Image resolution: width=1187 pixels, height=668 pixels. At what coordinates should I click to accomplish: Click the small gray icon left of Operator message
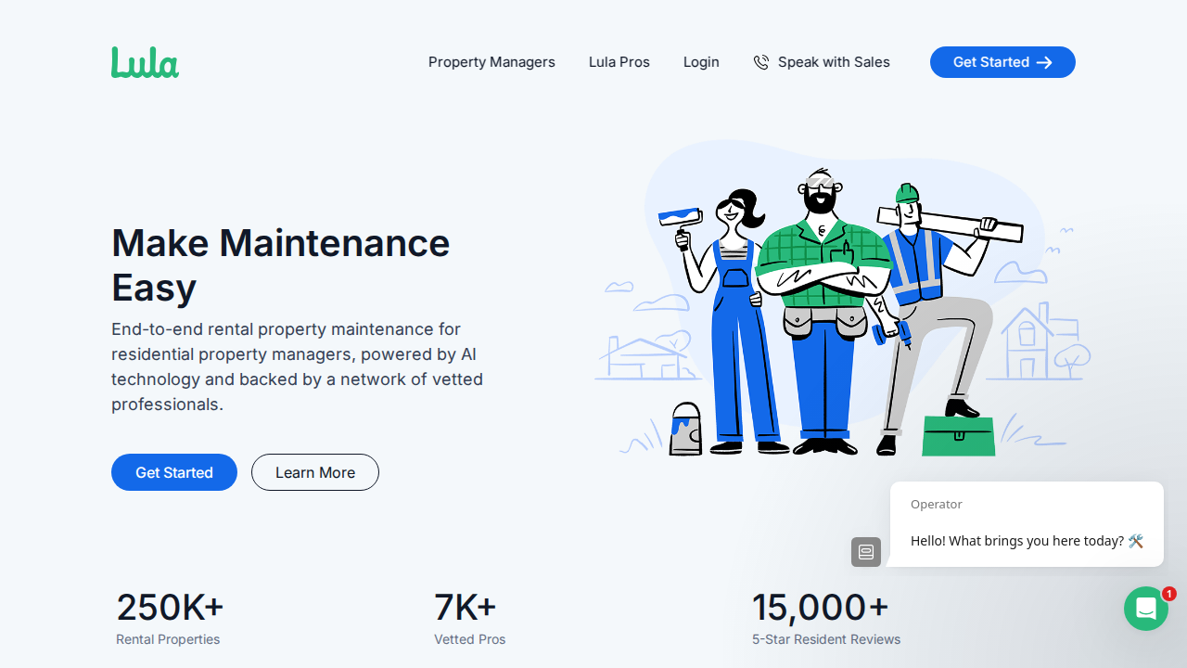coord(866,552)
